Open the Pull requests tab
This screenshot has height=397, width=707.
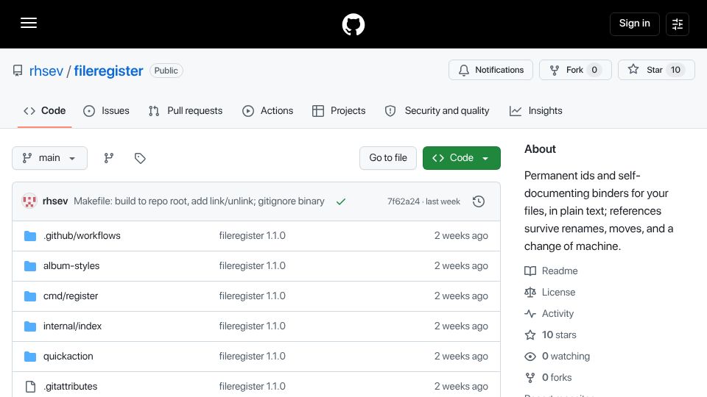[186, 111]
